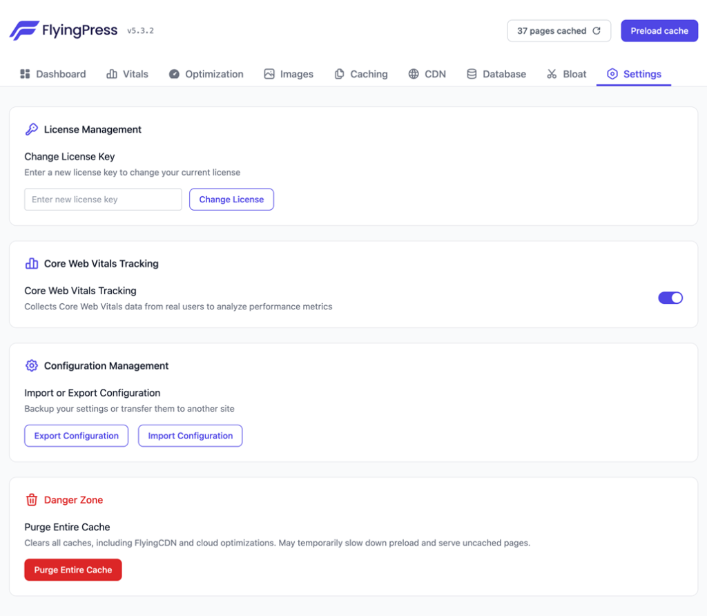The height and width of the screenshot is (616, 707).
Task: Click the bar chart icon beside Core Web Vitals Tracking
Action: [32, 263]
